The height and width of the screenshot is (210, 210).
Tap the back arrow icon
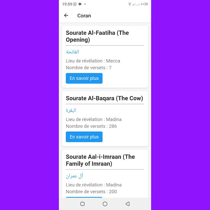(66, 16)
